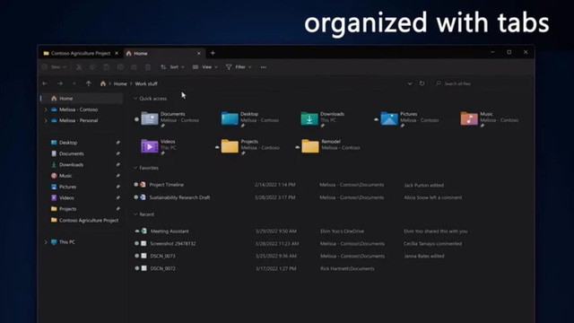Screen dimensions: 574x323
Task: Click the Search all files box
Action: (x=482, y=83)
